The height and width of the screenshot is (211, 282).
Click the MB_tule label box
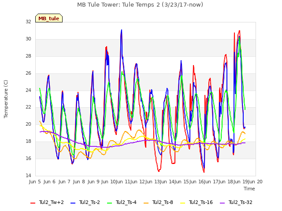tap(49, 18)
